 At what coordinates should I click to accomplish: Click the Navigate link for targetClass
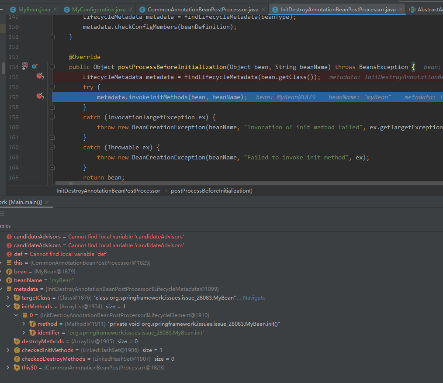pyautogui.click(x=254, y=298)
